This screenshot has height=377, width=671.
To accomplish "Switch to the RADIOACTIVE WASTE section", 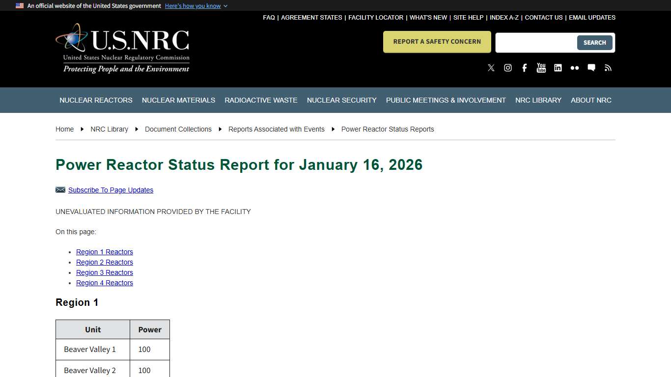I will (261, 100).
